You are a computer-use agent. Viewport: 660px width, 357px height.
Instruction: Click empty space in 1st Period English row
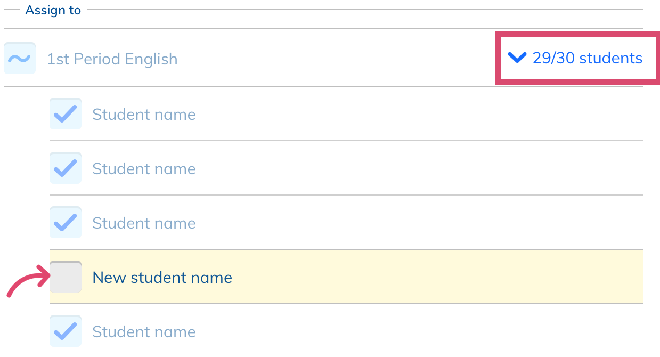pos(336,58)
